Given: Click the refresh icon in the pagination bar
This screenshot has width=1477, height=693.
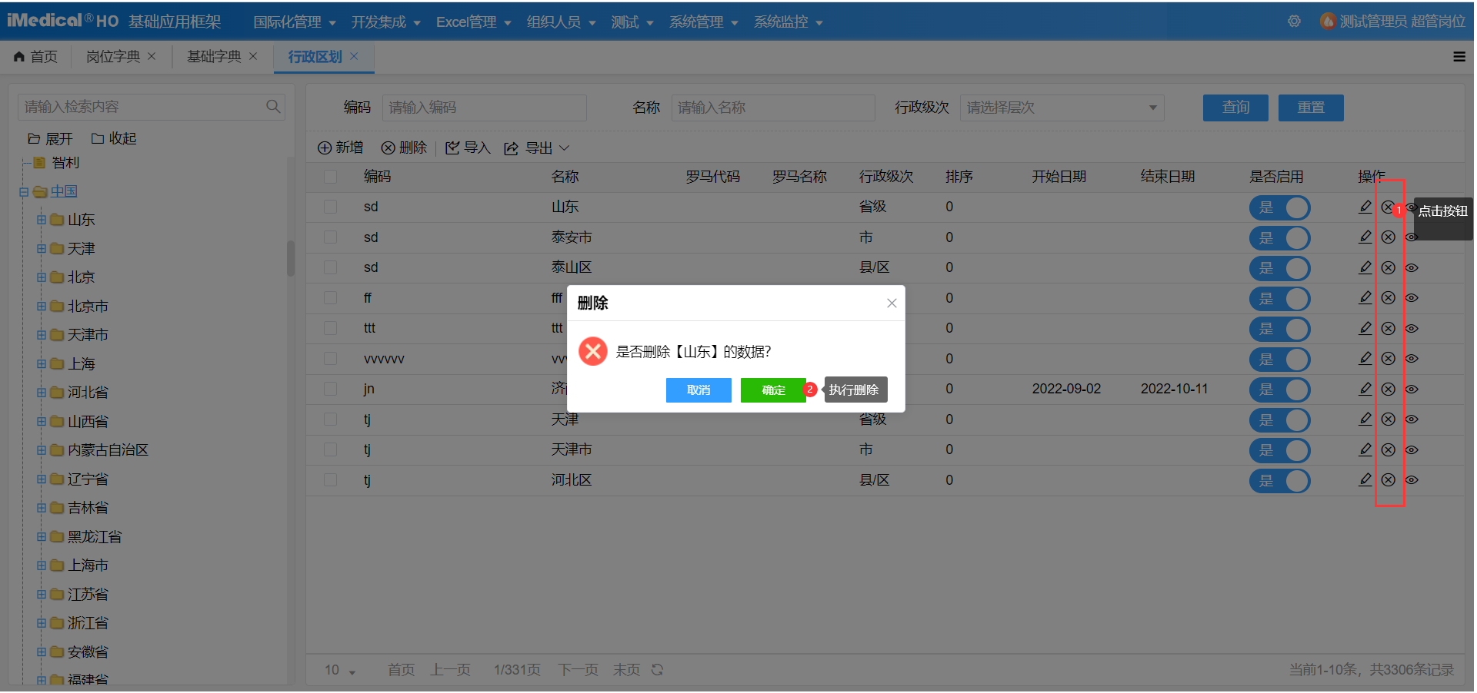Looking at the screenshot, I should pos(658,669).
